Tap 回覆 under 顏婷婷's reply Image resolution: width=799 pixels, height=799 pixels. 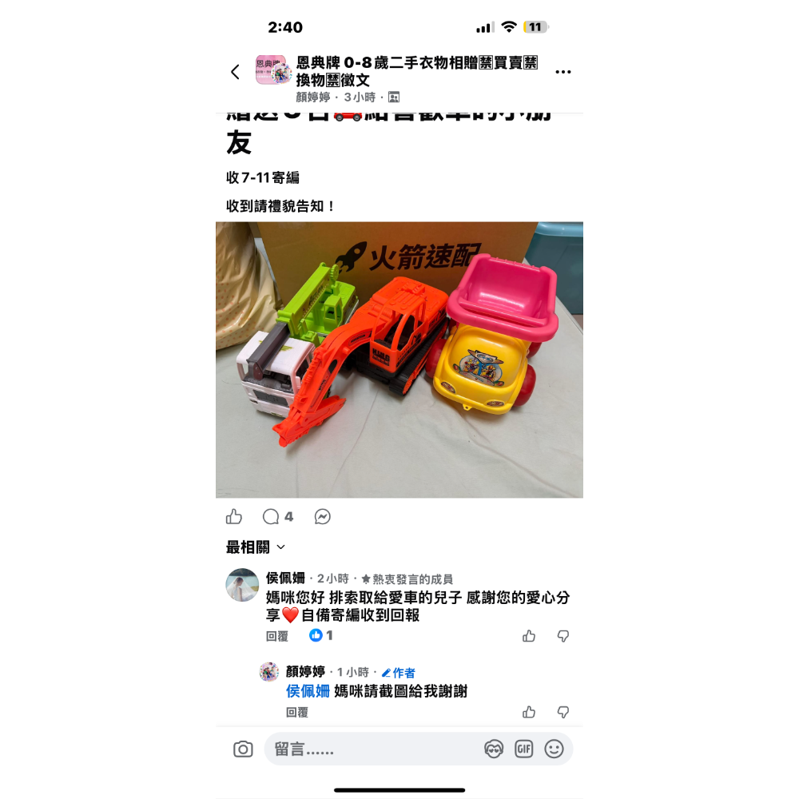pyautogui.click(x=297, y=713)
